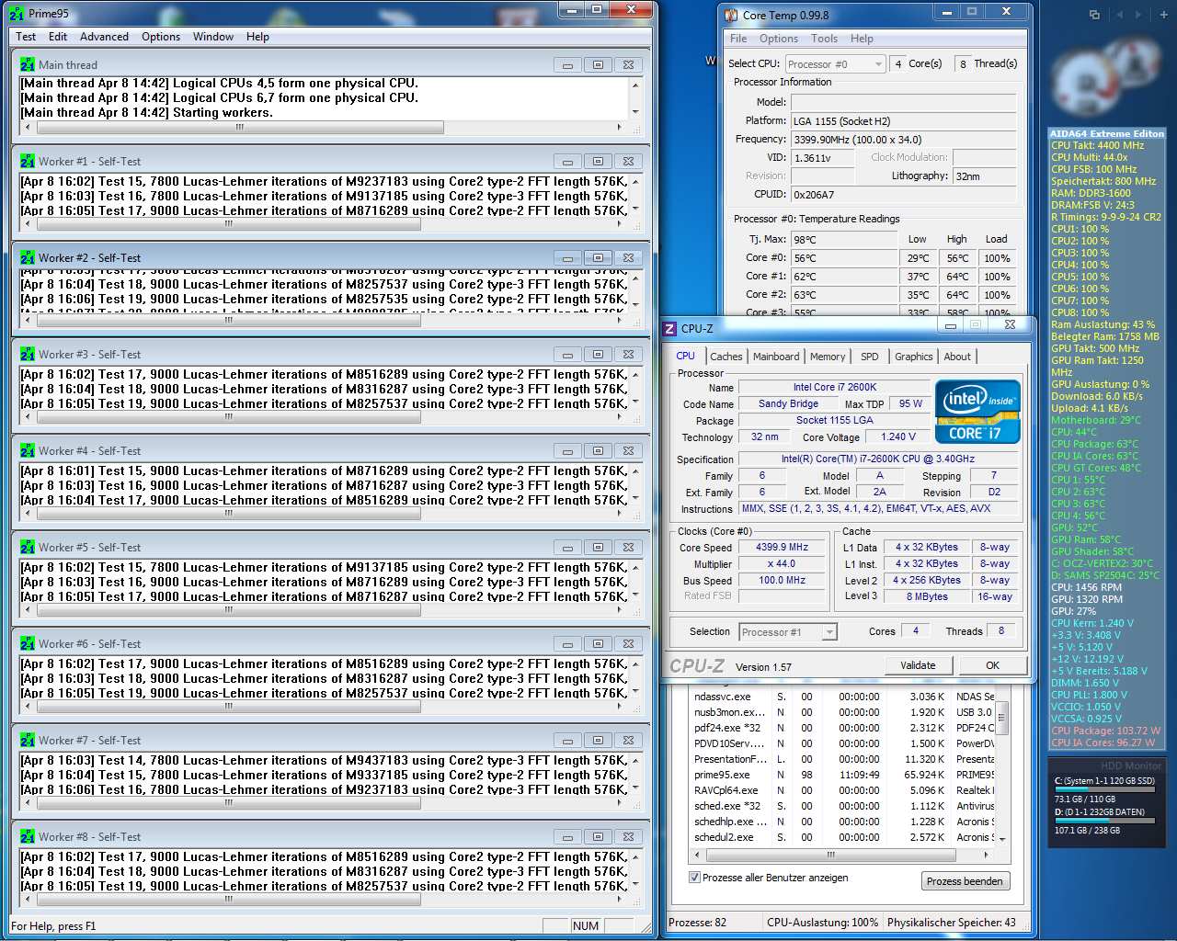The image size is (1177, 941).
Task: Click the Validate button in CPU-Z
Action: [x=918, y=665]
